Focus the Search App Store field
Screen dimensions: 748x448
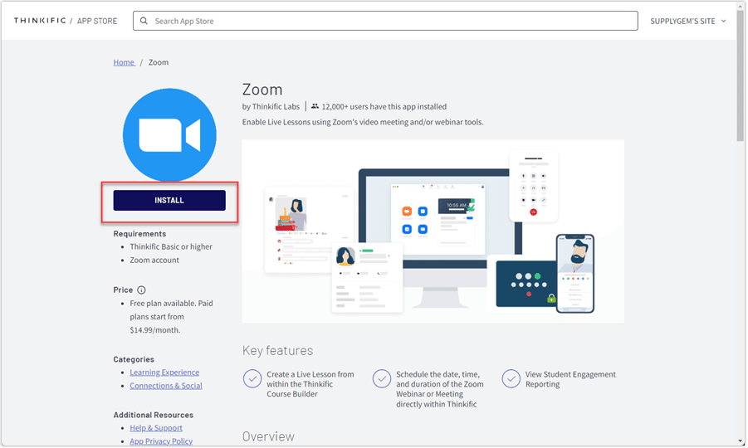click(x=385, y=21)
